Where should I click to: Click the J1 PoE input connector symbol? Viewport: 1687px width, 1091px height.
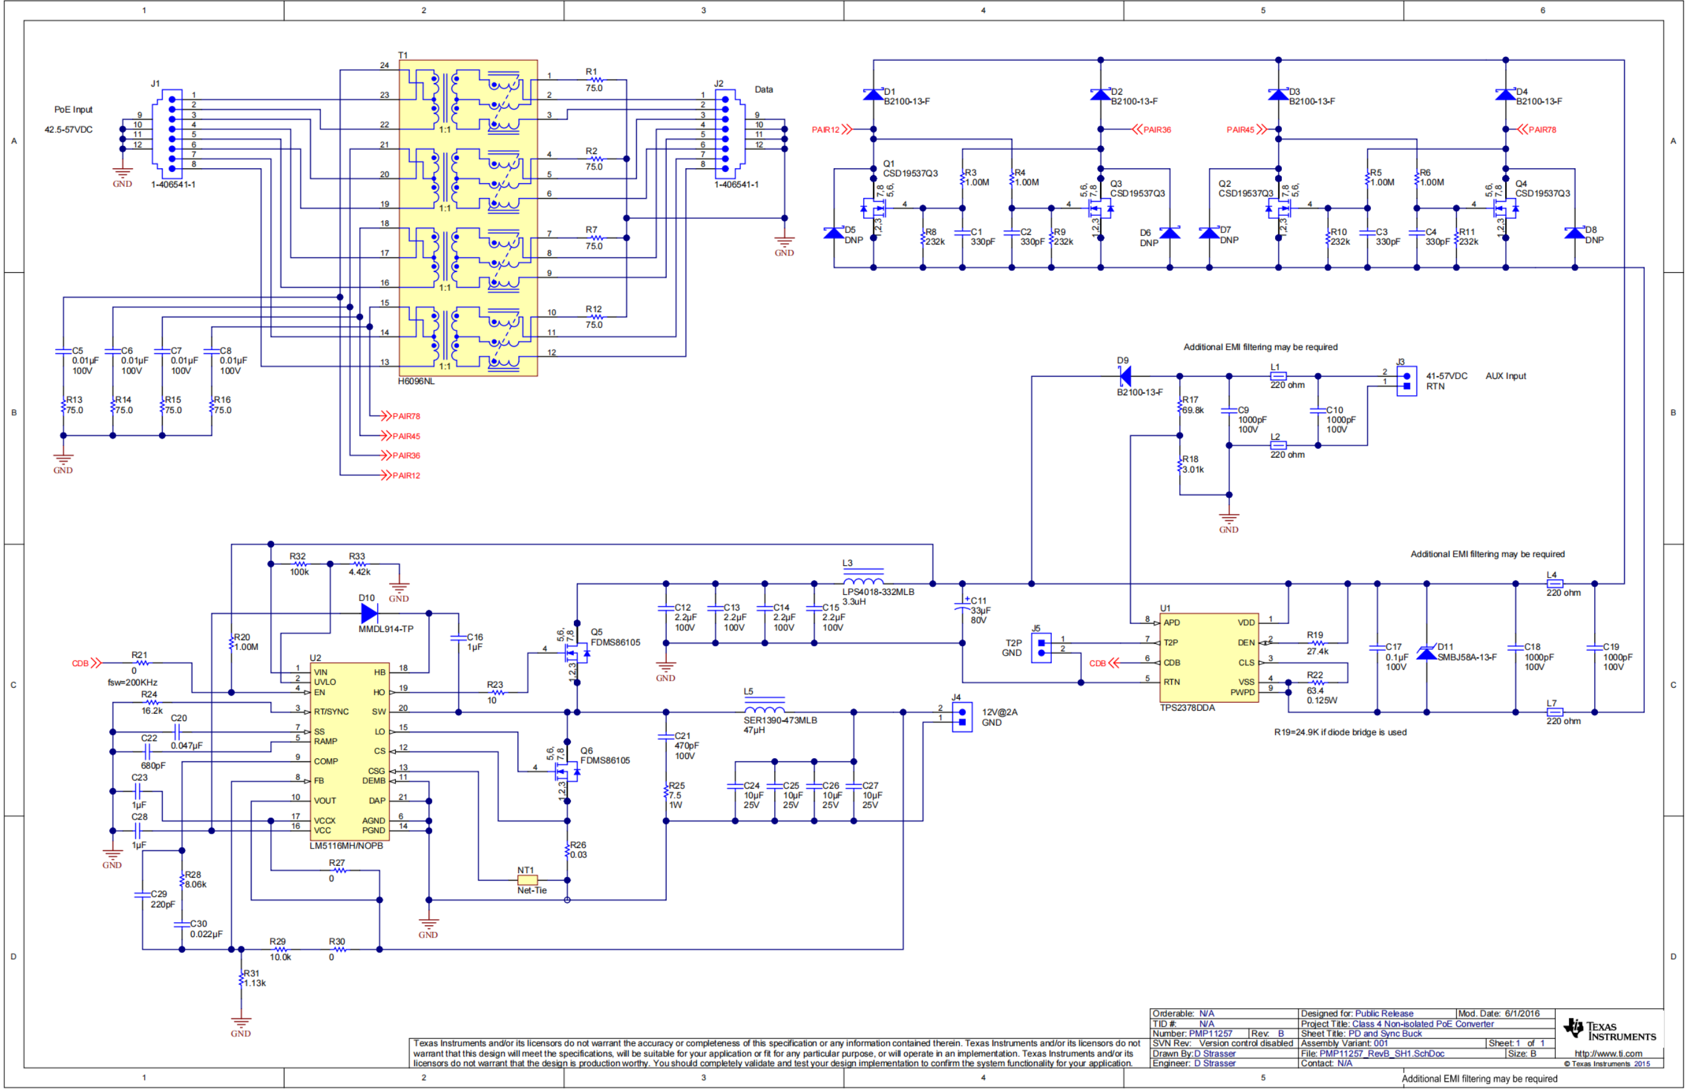coord(168,134)
